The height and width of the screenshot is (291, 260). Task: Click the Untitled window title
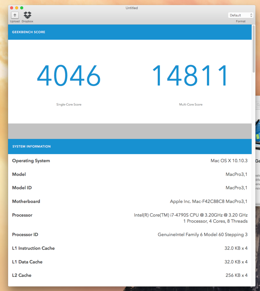pyautogui.click(x=132, y=8)
